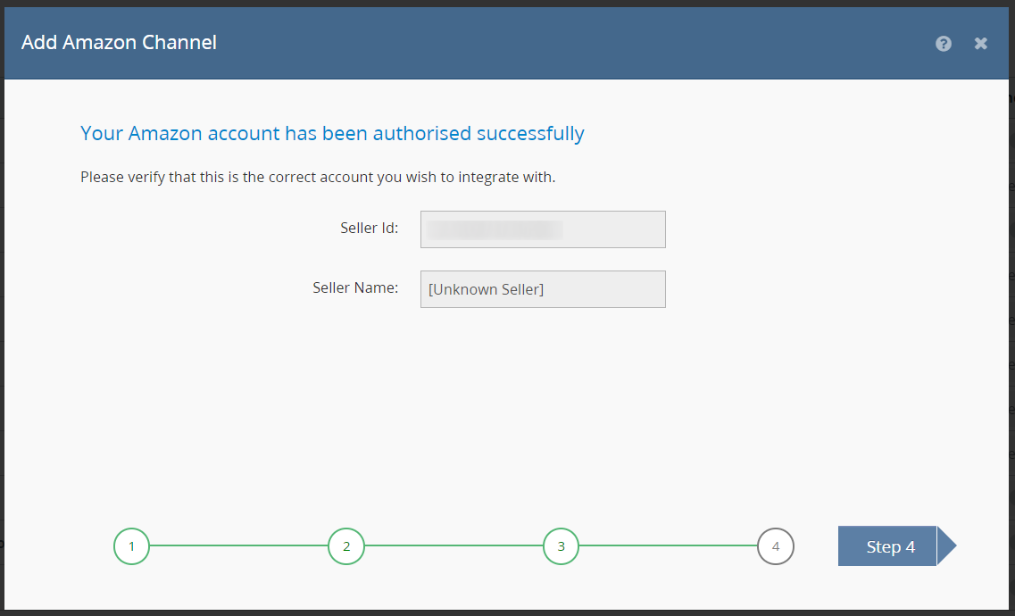The image size is (1015, 616).
Task: Click the Seller Name field
Action: click(x=543, y=289)
